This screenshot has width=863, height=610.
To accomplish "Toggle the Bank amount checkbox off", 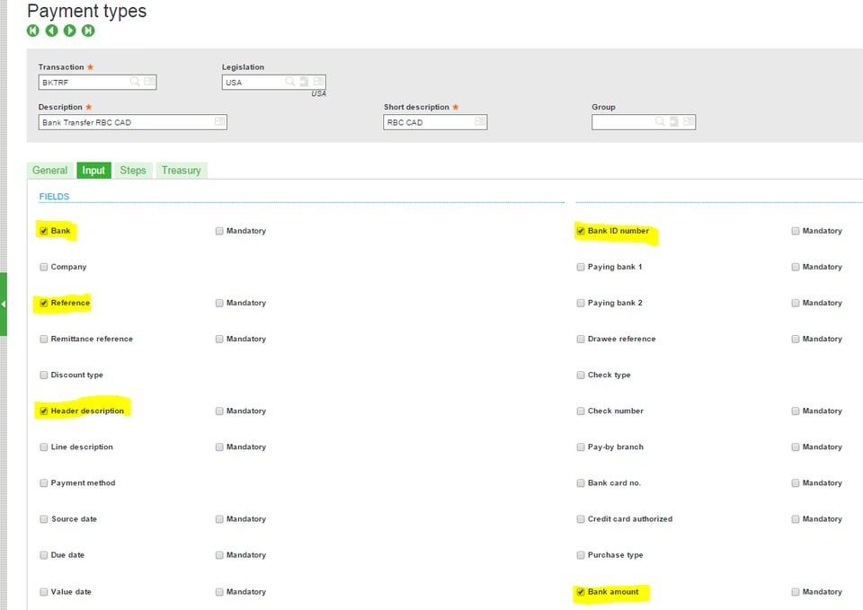I will [581, 591].
